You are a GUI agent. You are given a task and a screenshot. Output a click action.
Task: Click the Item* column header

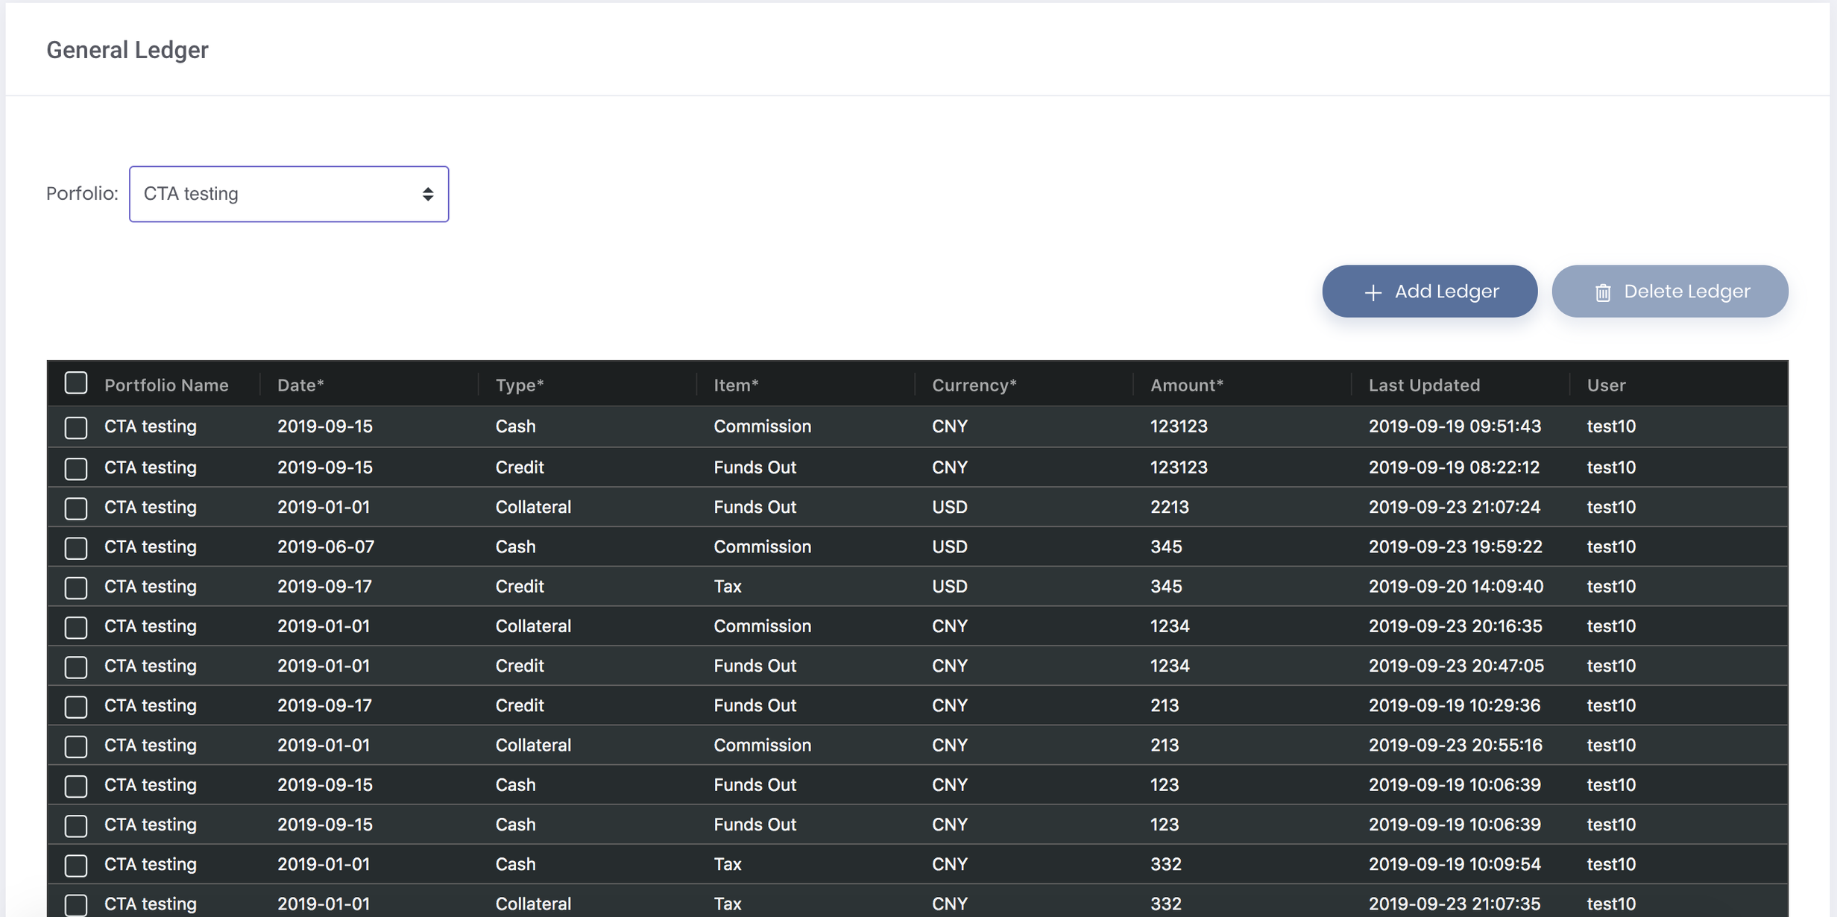[736, 385]
